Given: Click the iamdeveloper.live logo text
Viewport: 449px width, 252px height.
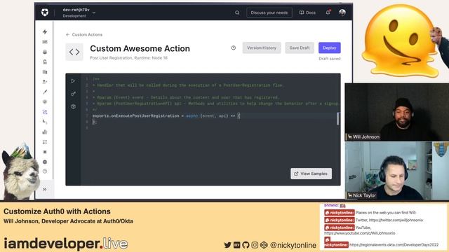Looking at the screenshot, I should click(x=65, y=244).
